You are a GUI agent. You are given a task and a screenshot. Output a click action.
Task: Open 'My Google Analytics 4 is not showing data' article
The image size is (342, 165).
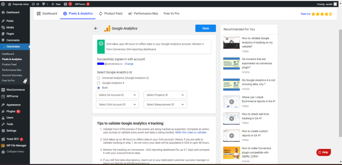tap(231, 85)
